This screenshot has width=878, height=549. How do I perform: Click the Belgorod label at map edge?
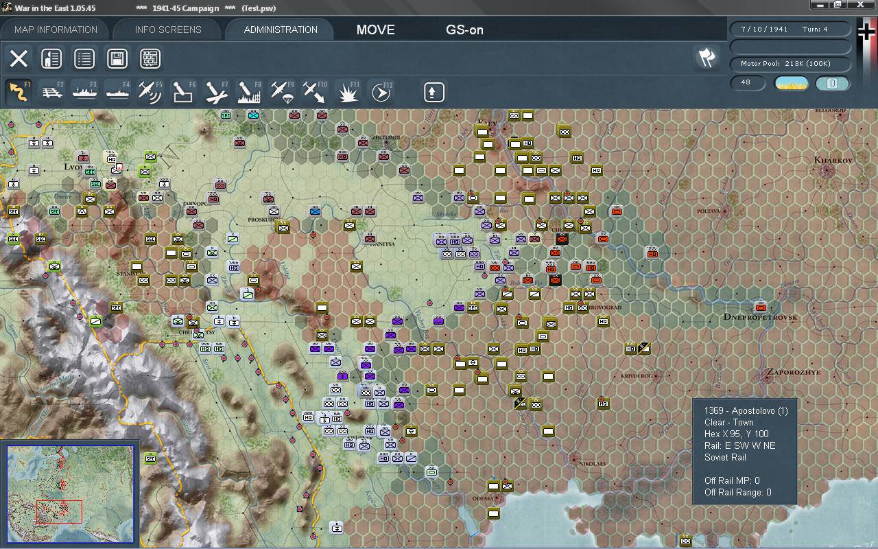tap(830, 110)
